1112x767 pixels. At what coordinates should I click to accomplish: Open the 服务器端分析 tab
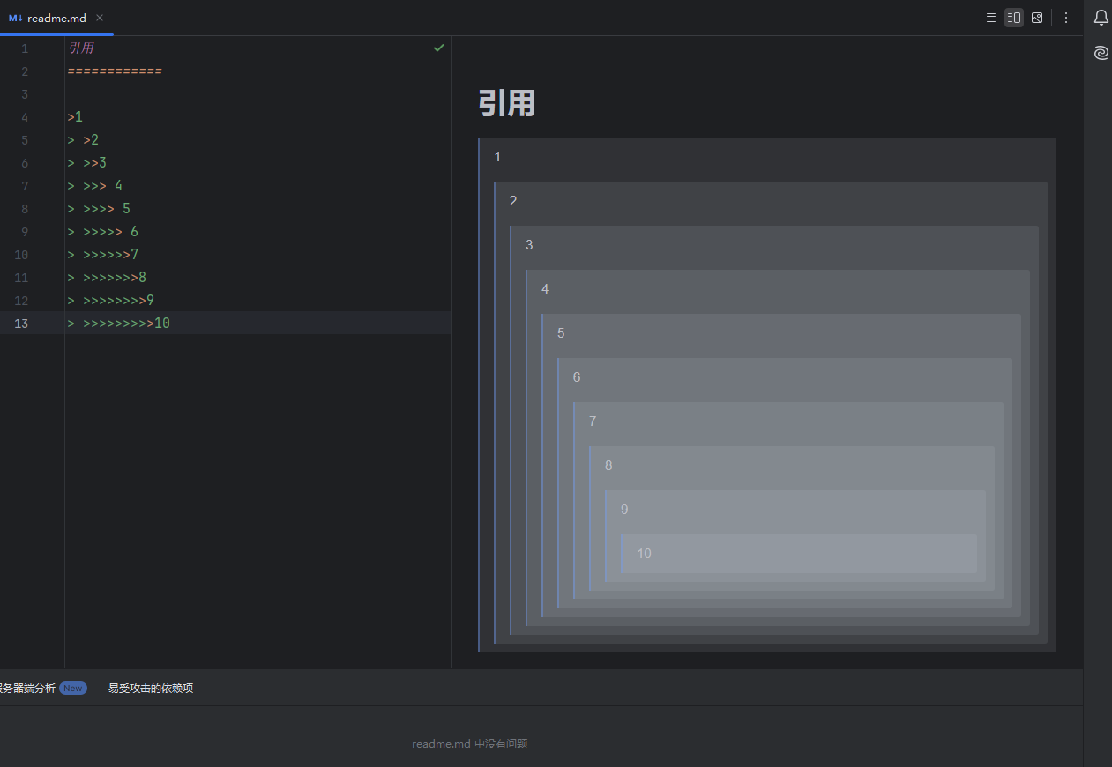28,688
